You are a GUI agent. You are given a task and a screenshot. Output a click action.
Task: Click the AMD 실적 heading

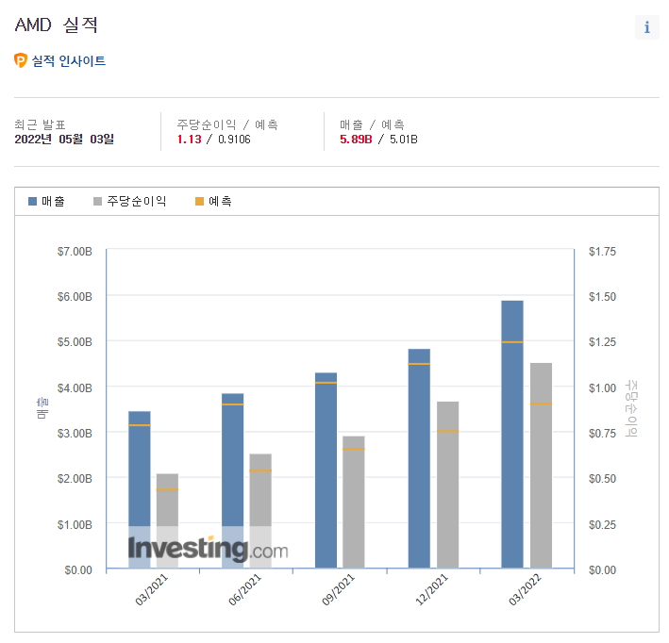(x=57, y=25)
